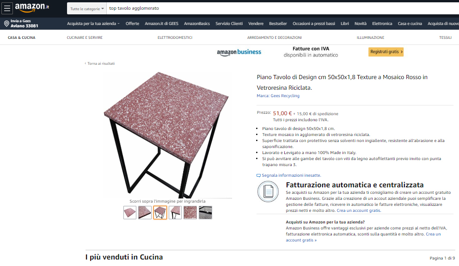Click the Amazon.it logo
The image size is (459, 266).
click(32, 7)
